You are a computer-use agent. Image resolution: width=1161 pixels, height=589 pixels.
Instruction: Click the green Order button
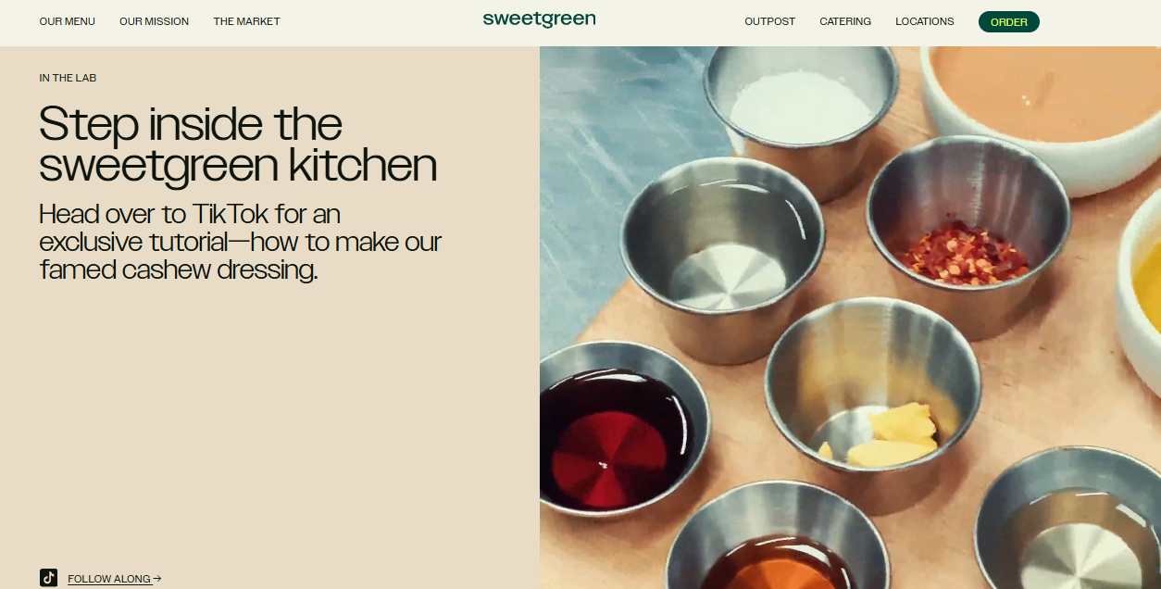point(1009,21)
